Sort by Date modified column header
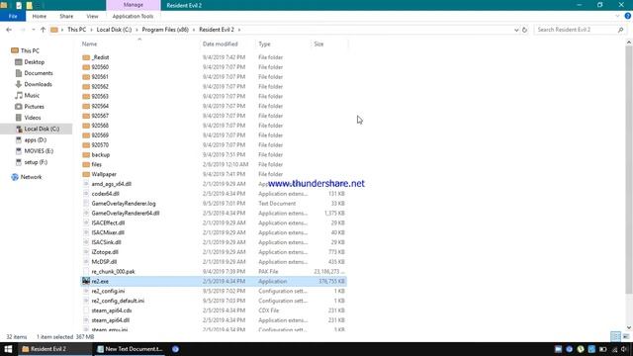Screen dimensions: 633x356 click(220, 44)
